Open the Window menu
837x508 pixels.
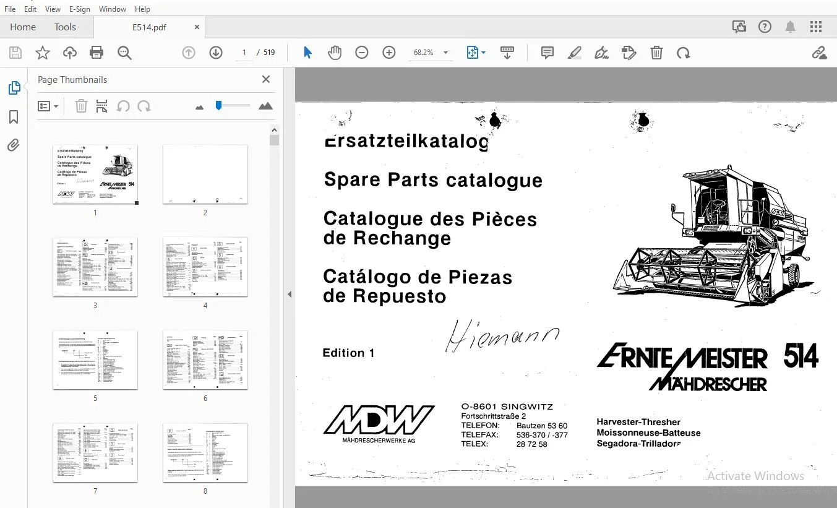[113, 9]
